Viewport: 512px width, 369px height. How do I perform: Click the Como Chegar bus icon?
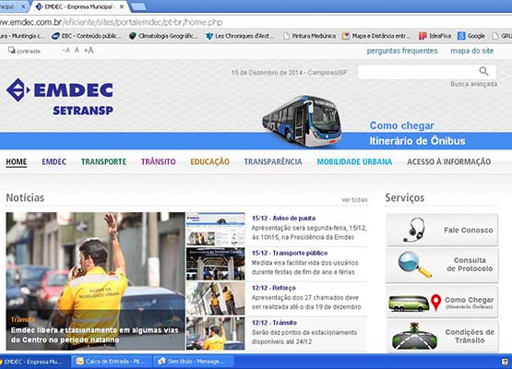tap(409, 304)
